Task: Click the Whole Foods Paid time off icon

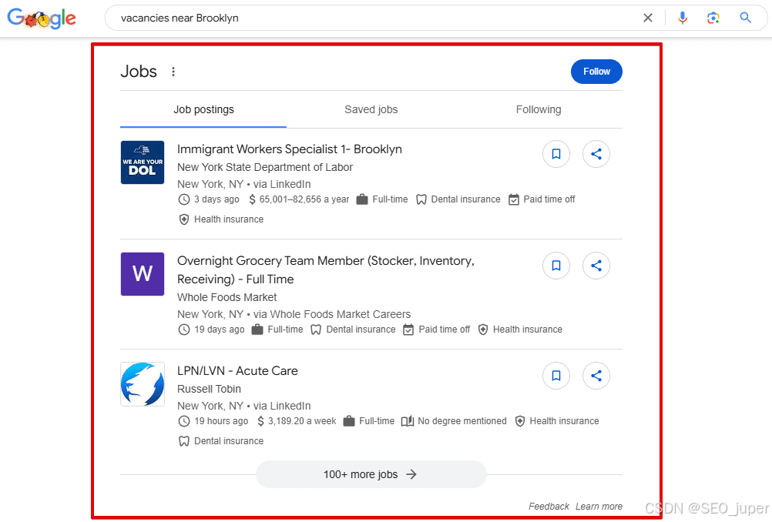Action: (408, 330)
